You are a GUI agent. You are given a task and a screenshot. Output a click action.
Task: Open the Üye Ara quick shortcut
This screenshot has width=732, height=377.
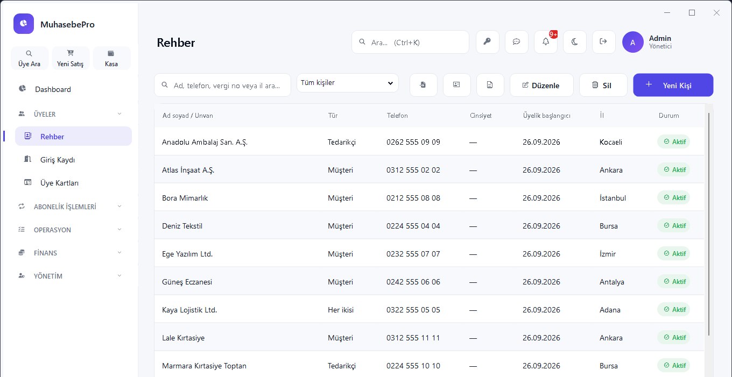pyautogui.click(x=30, y=58)
